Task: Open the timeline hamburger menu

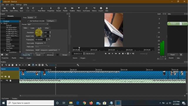Action: [x=2, y=65]
